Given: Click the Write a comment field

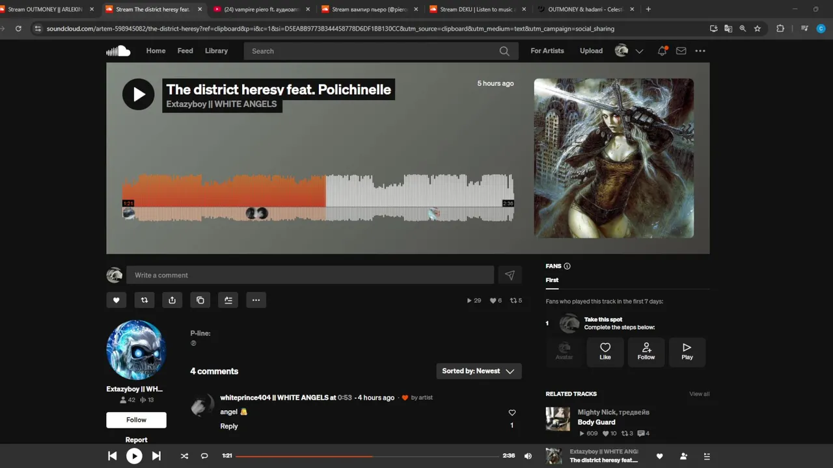Looking at the screenshot, I should coord(310,275).
